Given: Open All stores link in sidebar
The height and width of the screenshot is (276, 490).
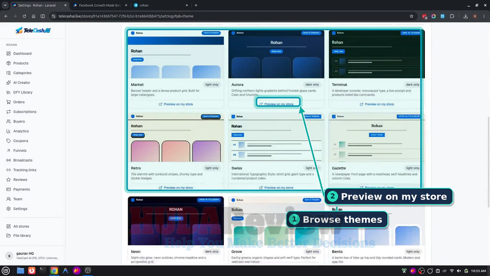Looking at the screenshot, I should click(21, 226).
